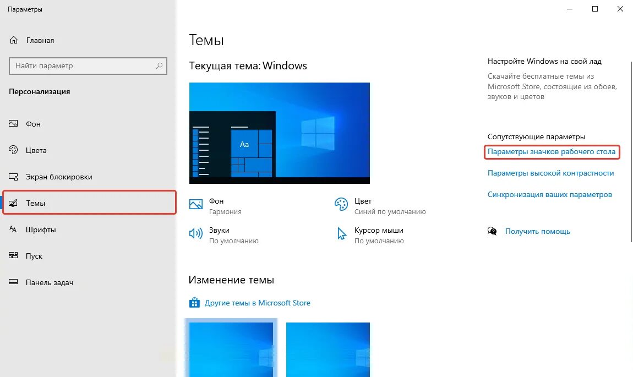The image size is (633, 377).
Task: Click the Microsoft Store bag icon
Action: (195, 302)
